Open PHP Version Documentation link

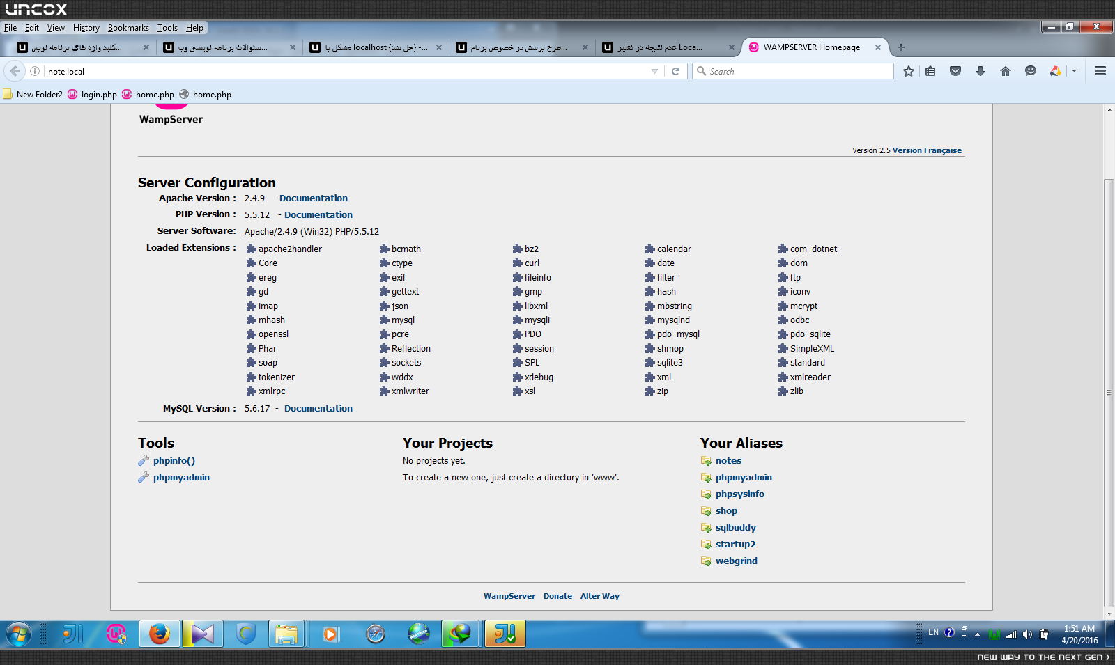[318, 215]
